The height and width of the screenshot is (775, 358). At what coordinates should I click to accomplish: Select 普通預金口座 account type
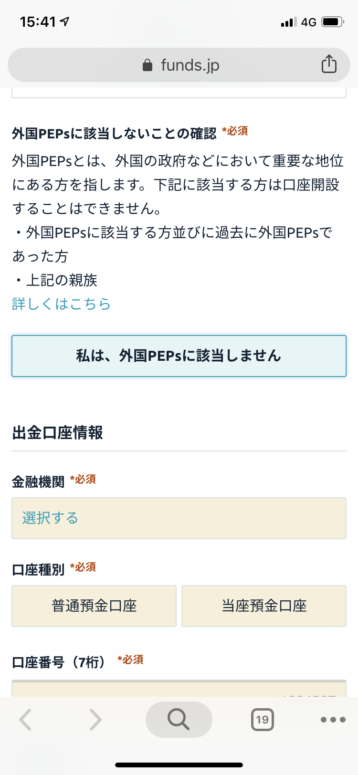[94, 606]
